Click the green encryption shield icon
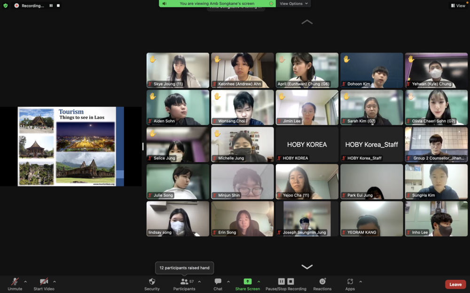The width and height of the screenshot is (470, 293). click(x=5, y=5)
